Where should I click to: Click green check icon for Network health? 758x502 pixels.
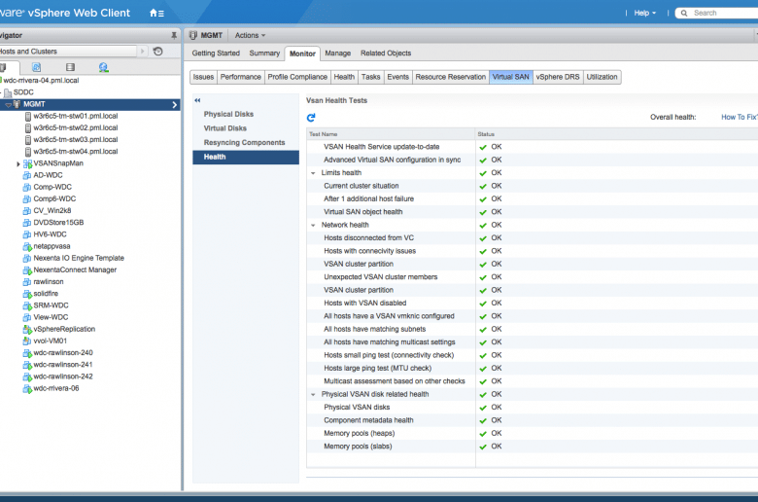pos(482,226)
